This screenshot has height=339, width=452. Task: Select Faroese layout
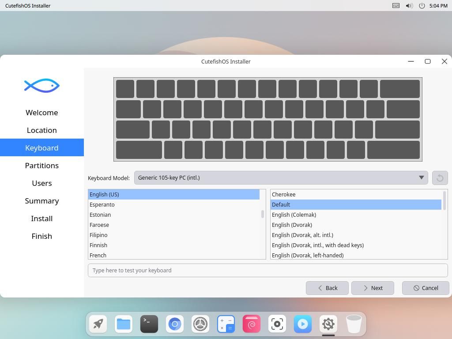point(174,225)
